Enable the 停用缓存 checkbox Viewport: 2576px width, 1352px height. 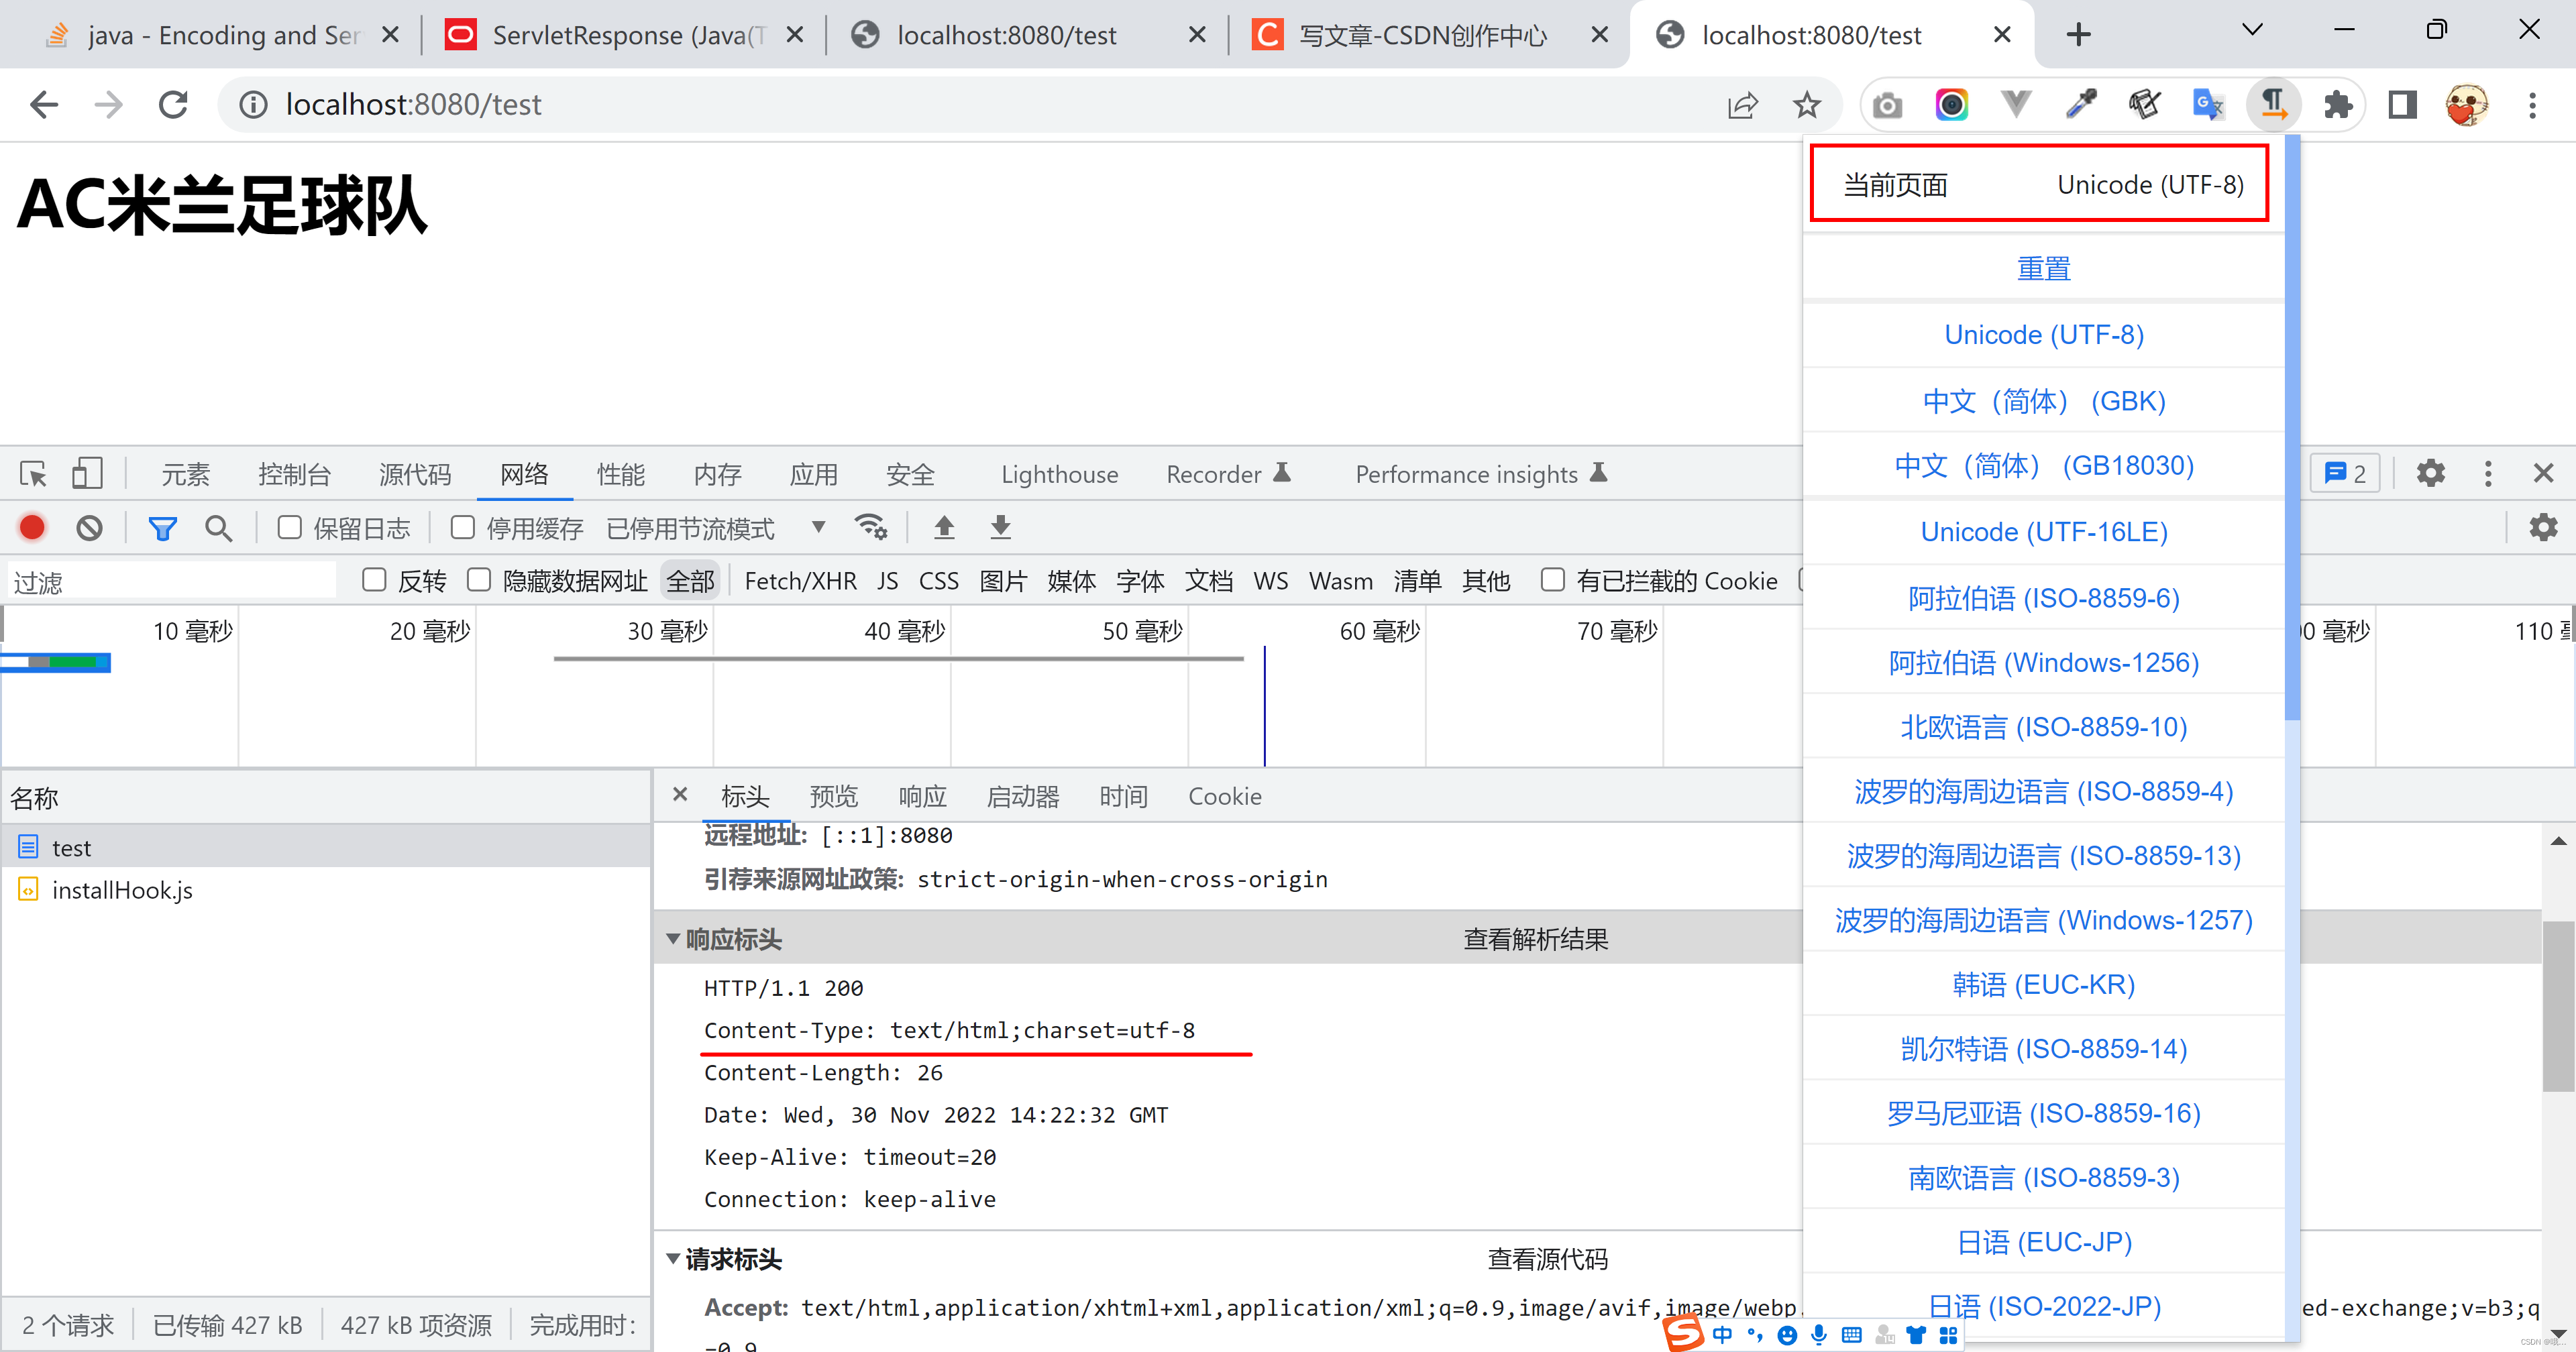coord(462,527)
